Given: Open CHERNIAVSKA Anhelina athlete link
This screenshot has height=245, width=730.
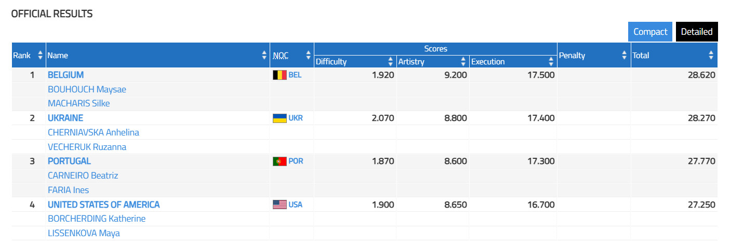Looking at the screenshot, I should click(94, 132).
